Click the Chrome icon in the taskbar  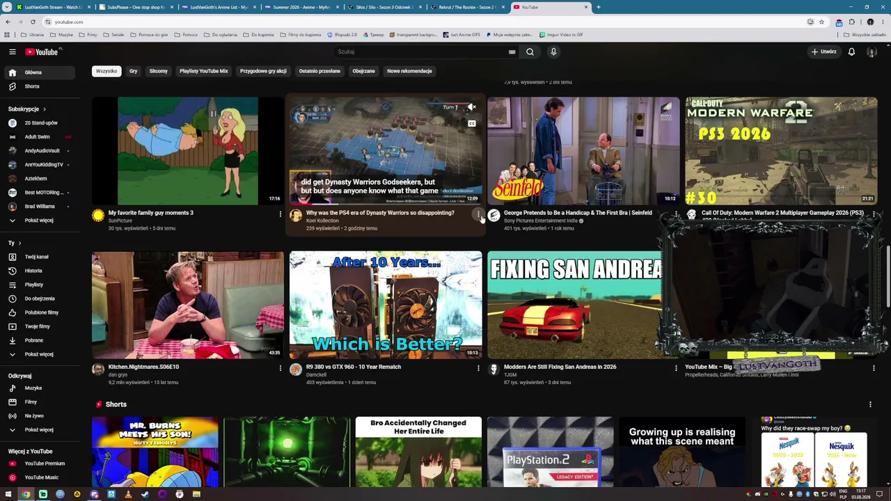pyautogui.click(x=26, y=494)
